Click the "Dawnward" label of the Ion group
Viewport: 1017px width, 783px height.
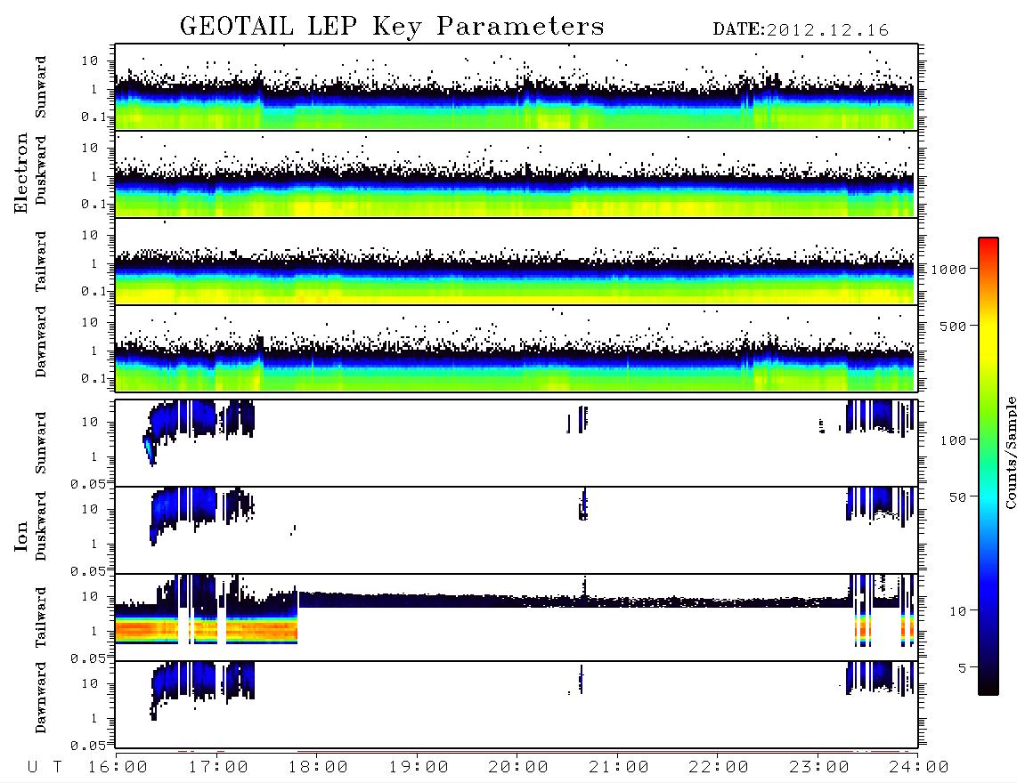click(x=41, y=698)
